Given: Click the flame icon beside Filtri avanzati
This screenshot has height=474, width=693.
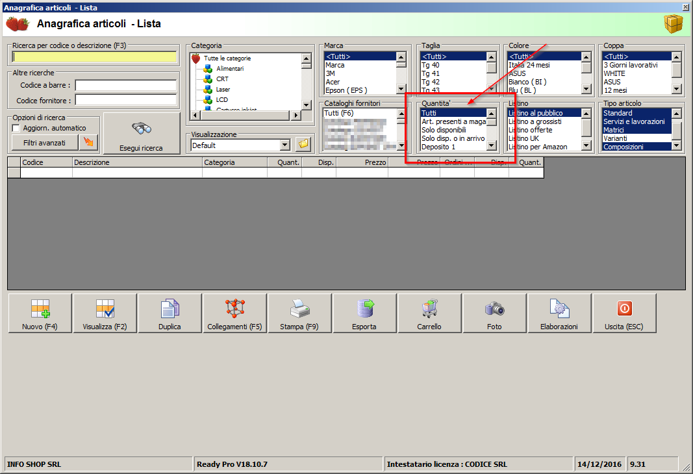Looking at the screenshot, I should pyautogui.click(x=88, y=142).
